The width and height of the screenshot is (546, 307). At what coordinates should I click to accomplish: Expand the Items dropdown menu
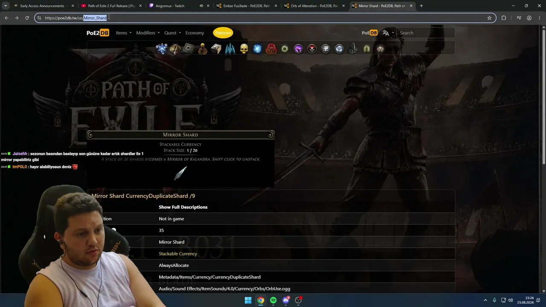click(124, 33)
